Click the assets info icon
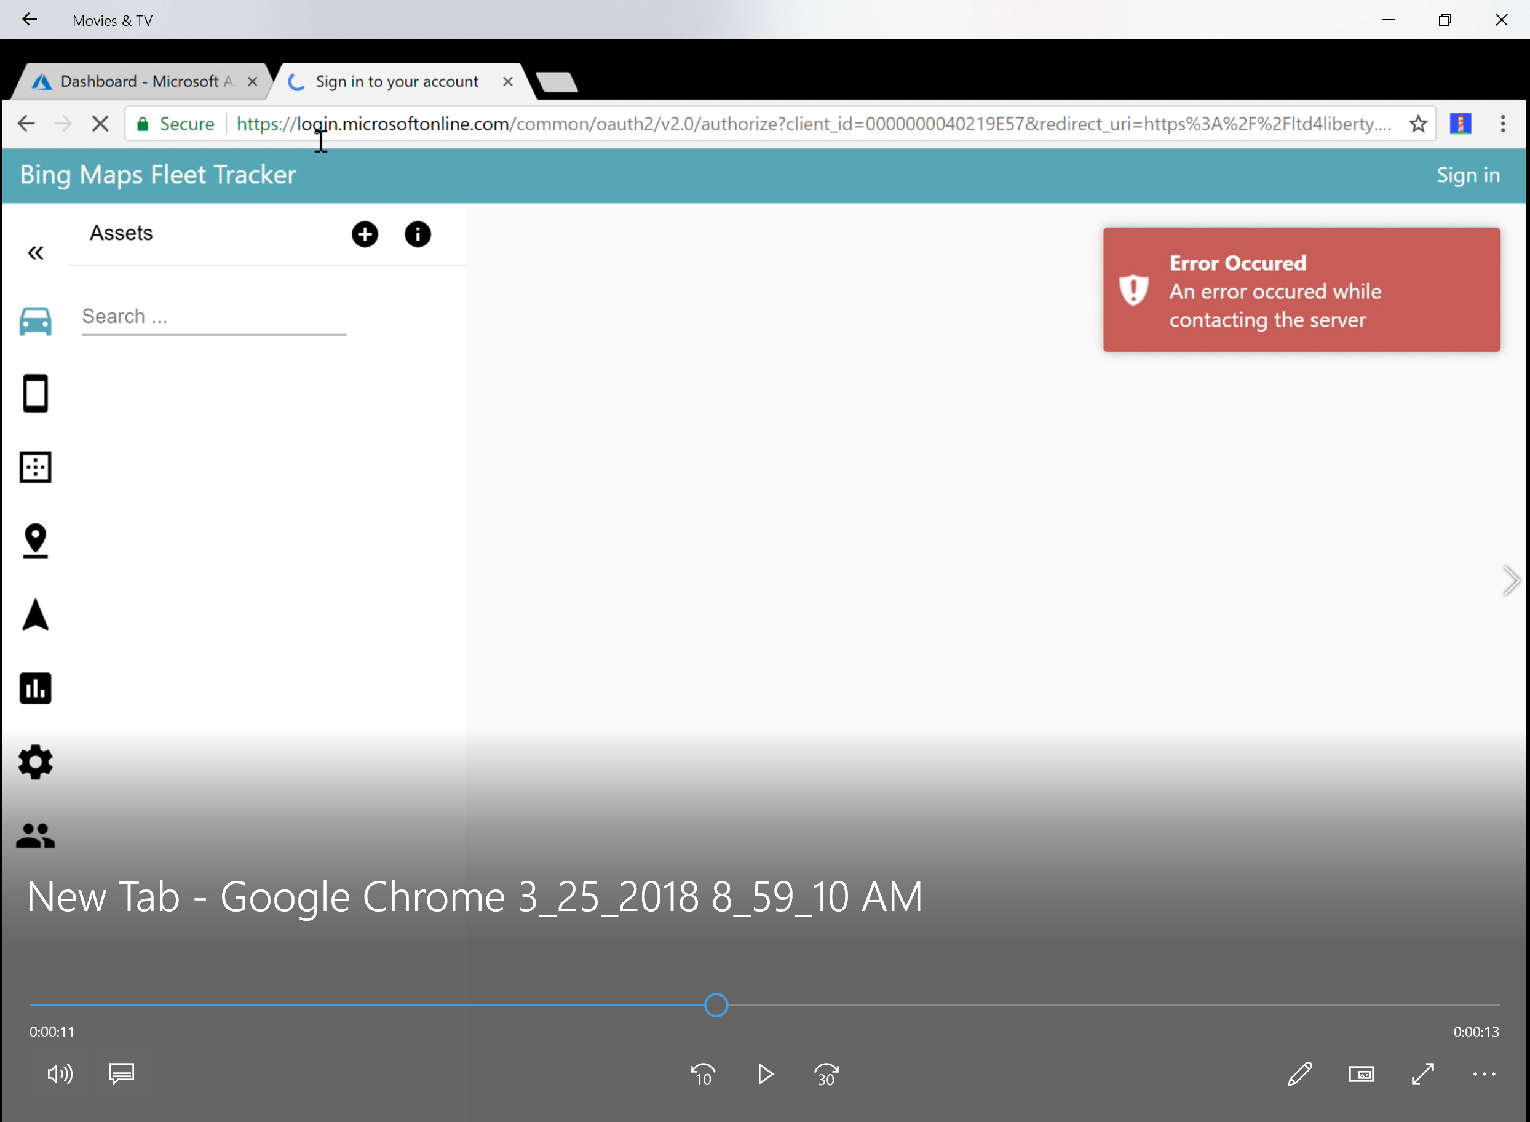 [x=418, y=234]
